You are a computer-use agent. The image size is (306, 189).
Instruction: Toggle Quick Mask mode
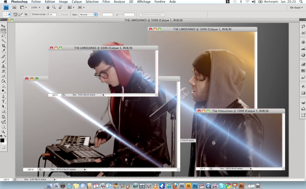click(x=3, y=147)
